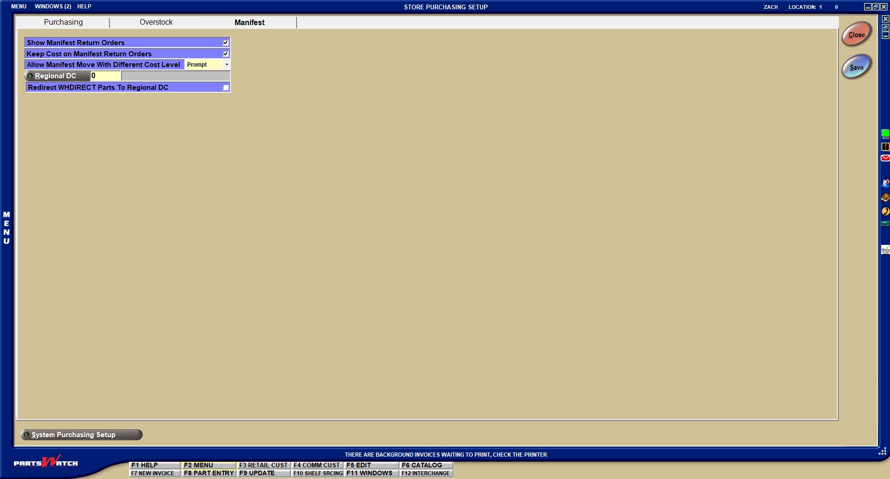Switch to the Purchasing tab
The image size is (890, 479).
(x=63, y=22)
